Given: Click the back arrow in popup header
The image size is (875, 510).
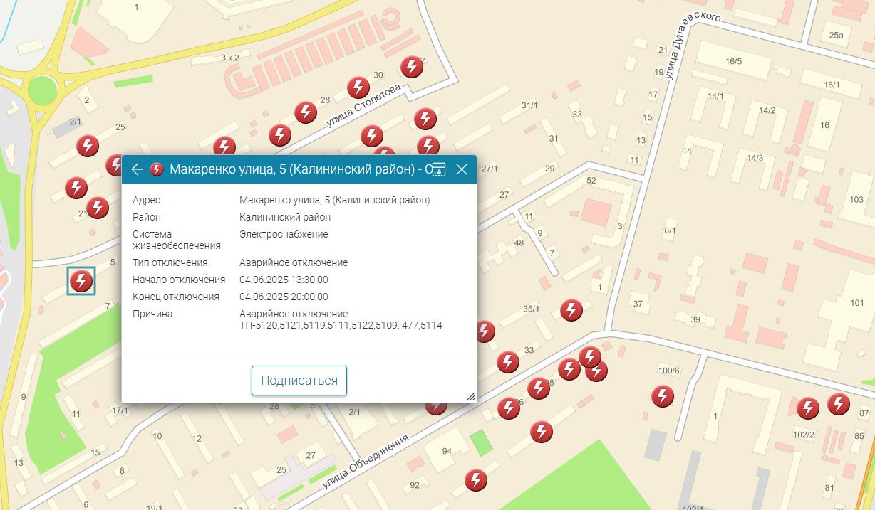Looking at the screenshot, I should (138, 169).
